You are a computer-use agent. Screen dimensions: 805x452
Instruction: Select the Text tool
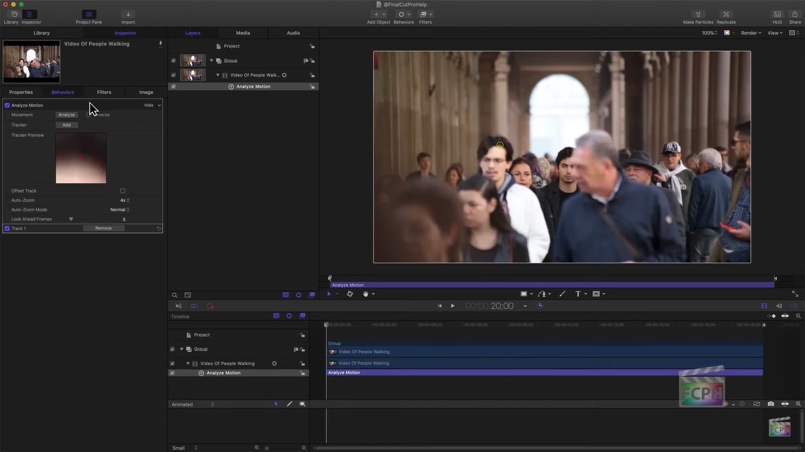coord(578,294)
